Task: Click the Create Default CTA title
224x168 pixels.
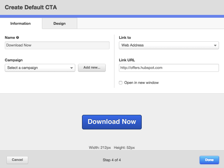Action: 31,7
